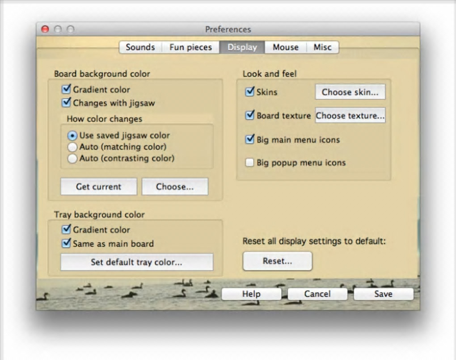Save the preferences
The image size is (456, 360).
tap(383, 294)
